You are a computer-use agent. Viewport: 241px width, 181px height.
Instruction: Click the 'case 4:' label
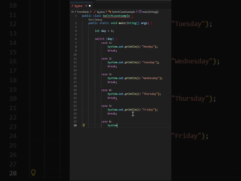[107, 90]
